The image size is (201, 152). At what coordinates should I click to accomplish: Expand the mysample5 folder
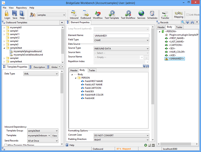point(4,28)
